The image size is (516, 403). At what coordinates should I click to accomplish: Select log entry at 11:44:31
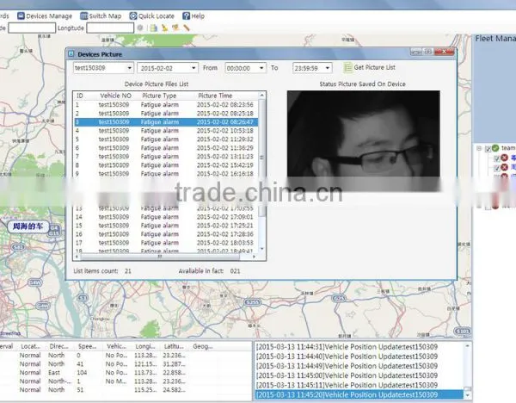pos(359,347)
